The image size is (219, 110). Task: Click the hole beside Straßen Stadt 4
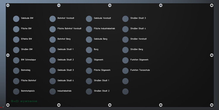pyautogui.click(x=126, y=29)
